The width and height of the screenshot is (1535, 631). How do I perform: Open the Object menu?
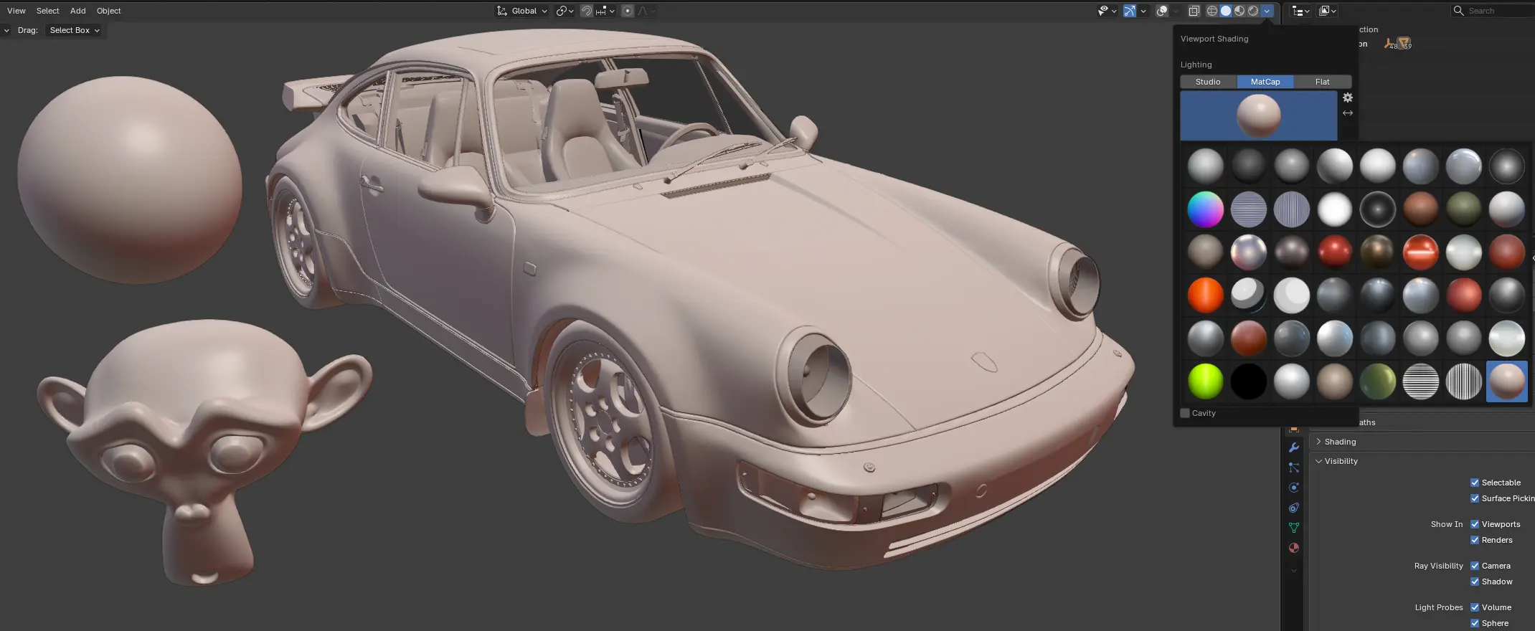[x=108, y=11]
